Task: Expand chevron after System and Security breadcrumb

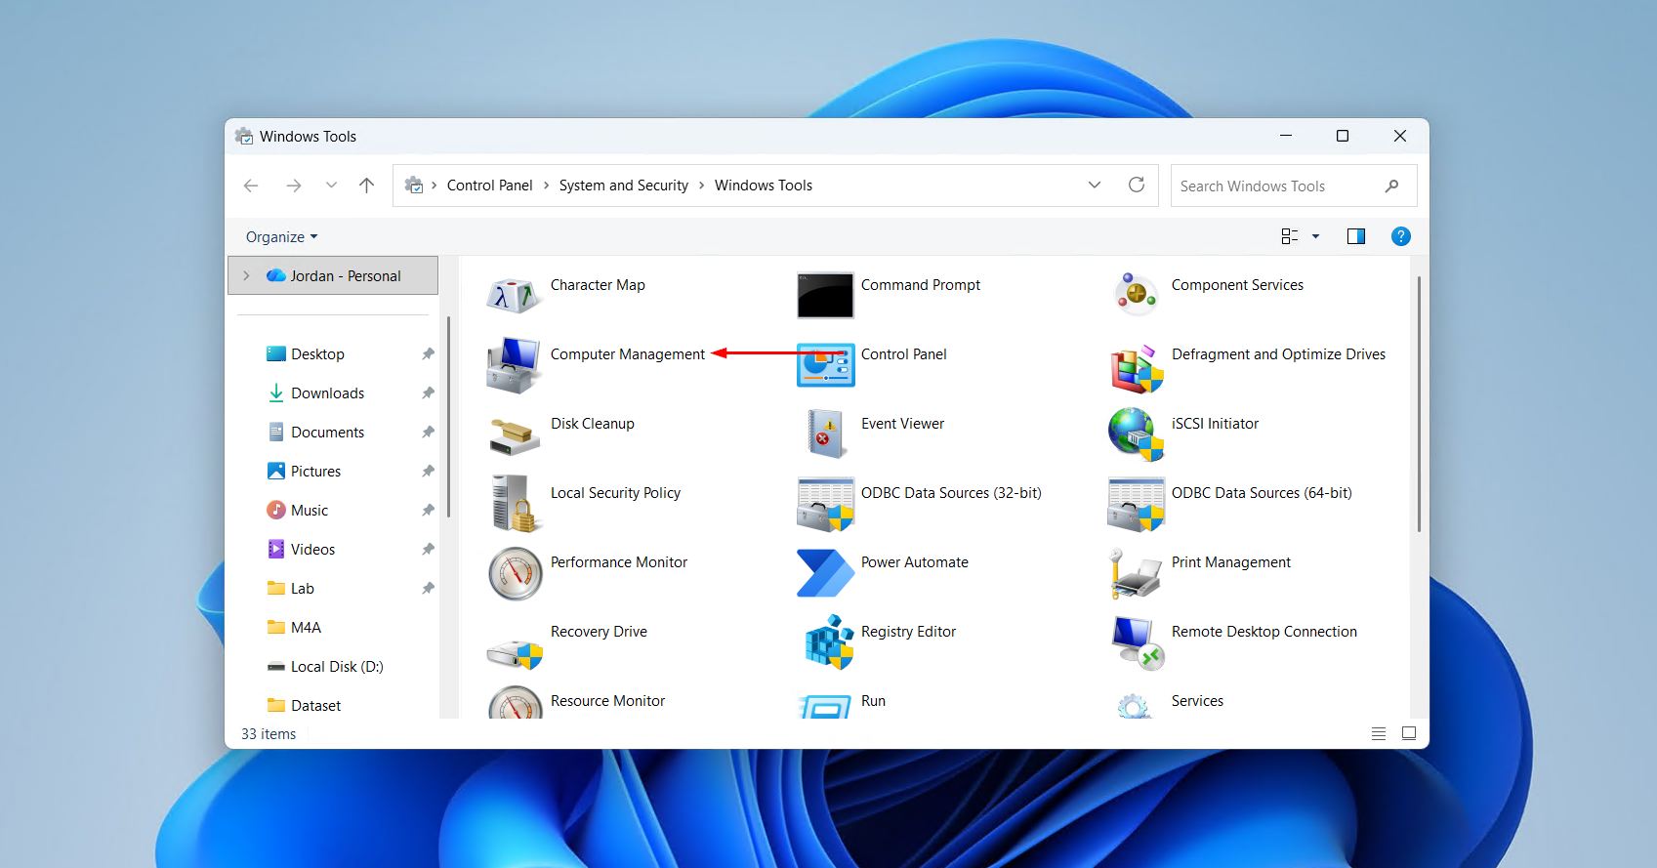Action: [701, 186]
